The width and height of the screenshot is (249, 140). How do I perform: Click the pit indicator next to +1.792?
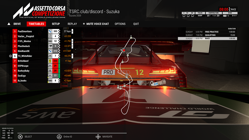[72, 41]
